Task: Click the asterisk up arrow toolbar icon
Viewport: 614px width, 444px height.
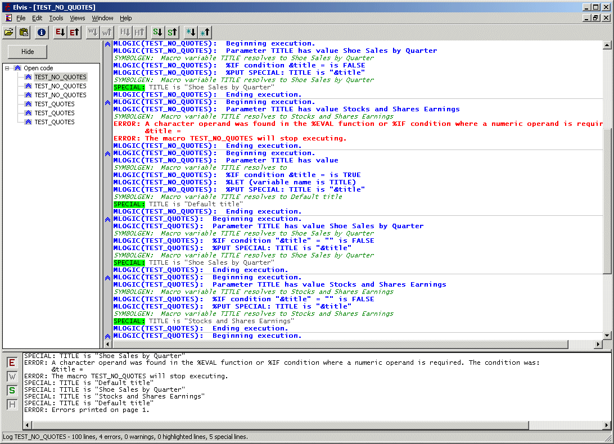Action: point(205,32)
